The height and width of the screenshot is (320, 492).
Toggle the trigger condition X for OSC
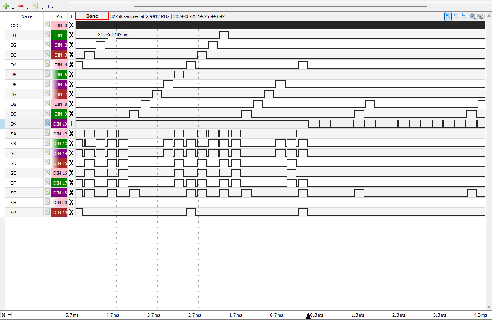pyautogui.click(x=71, y=25)
